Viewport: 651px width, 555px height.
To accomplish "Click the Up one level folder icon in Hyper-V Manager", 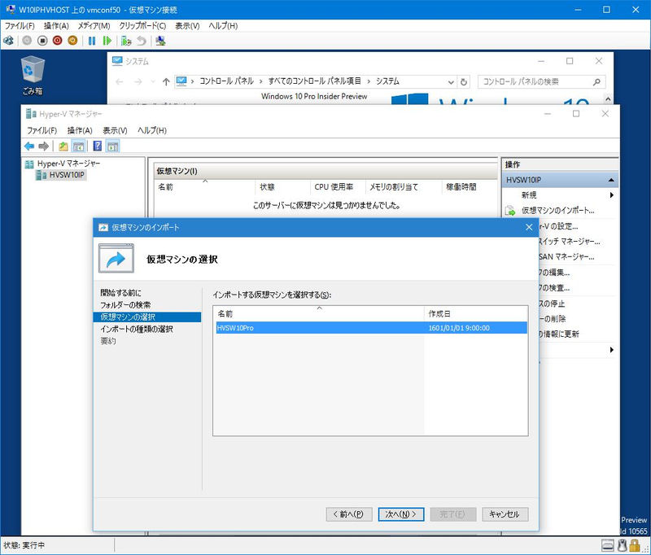I will (63, 146).
